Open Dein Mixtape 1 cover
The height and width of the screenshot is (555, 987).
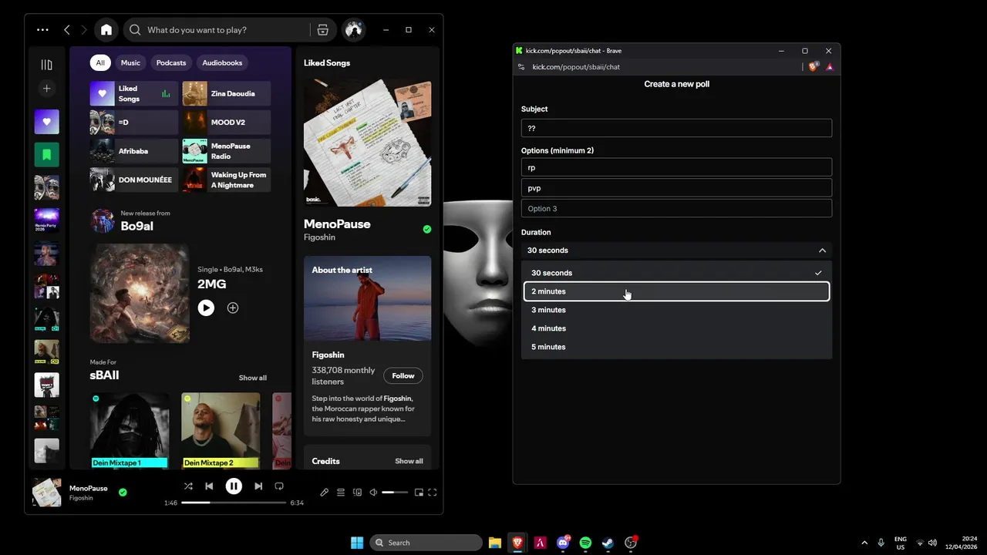point(130,430)
